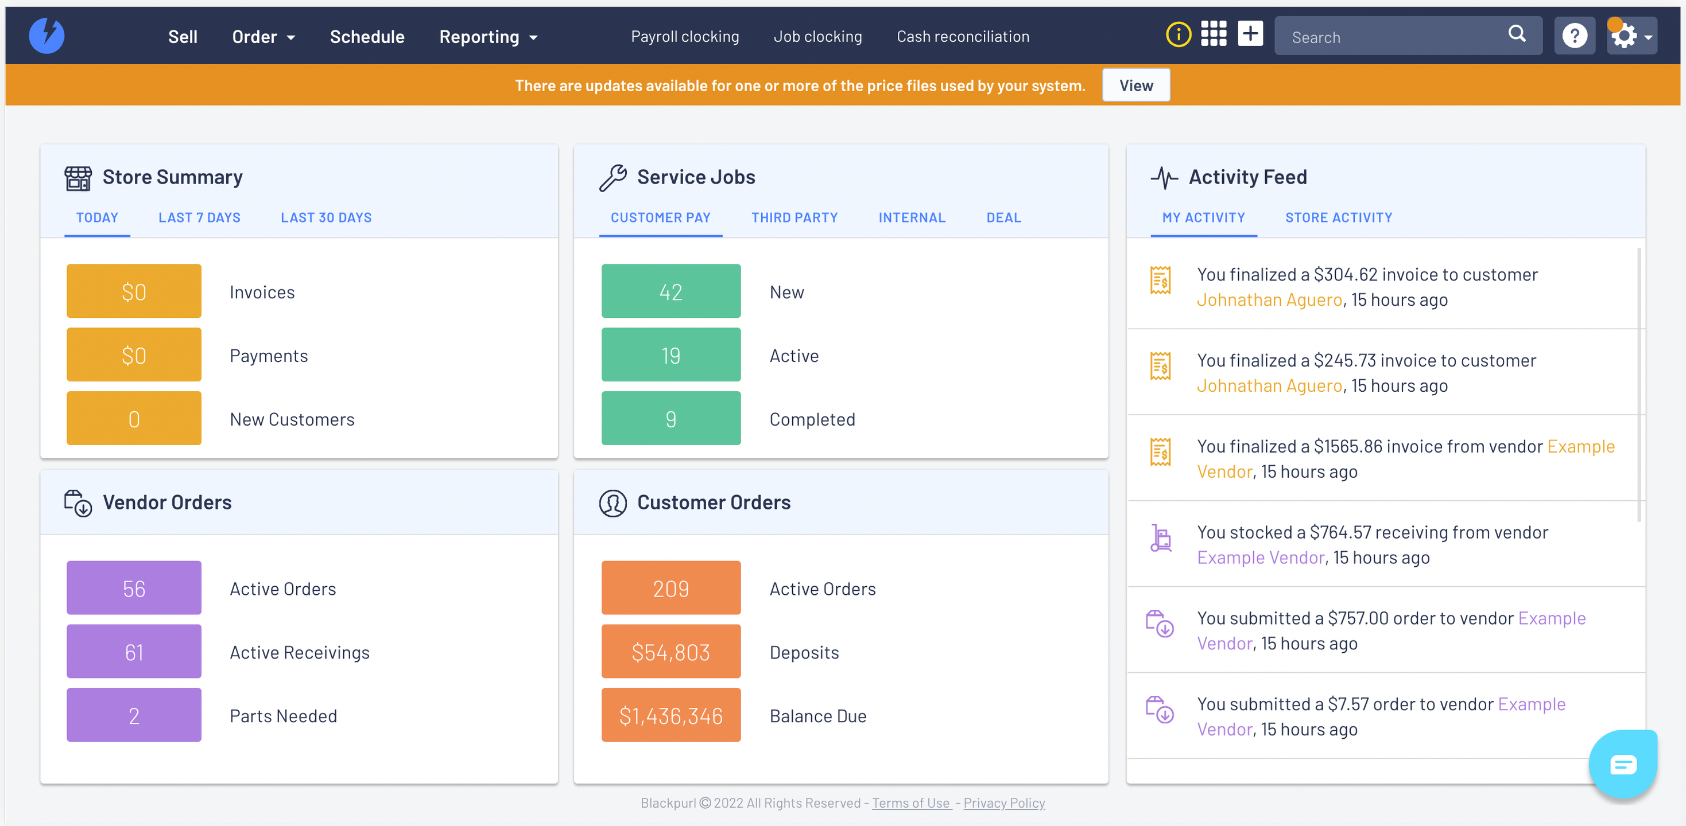Click View button in update banner

click(1135, 85)
